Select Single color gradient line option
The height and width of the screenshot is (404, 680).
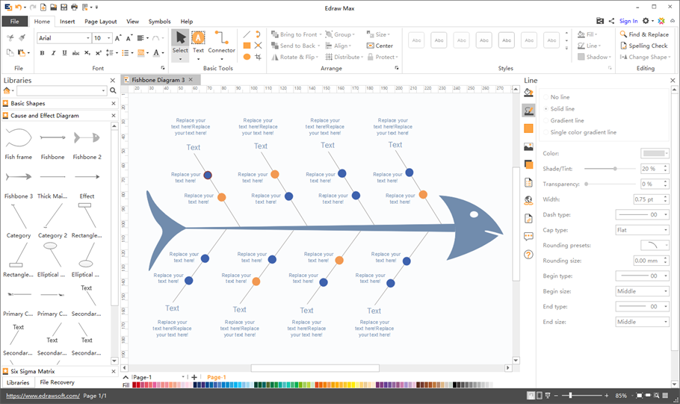pos(583,132)
